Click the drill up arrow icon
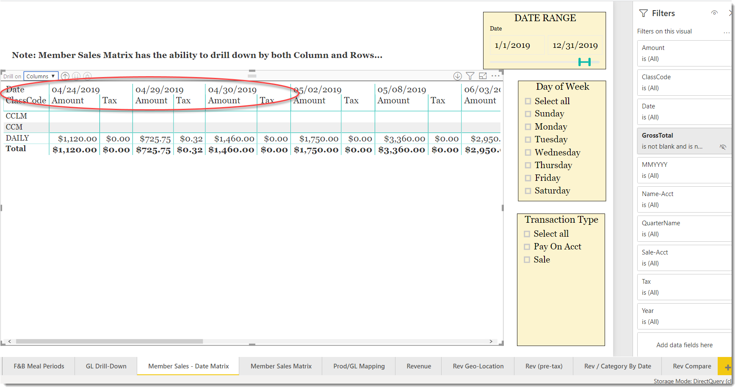 pos(65,76)
